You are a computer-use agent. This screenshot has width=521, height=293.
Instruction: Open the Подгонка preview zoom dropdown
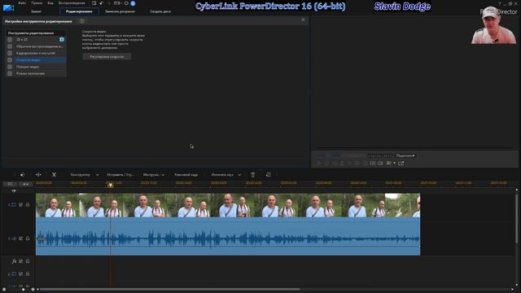405,155
